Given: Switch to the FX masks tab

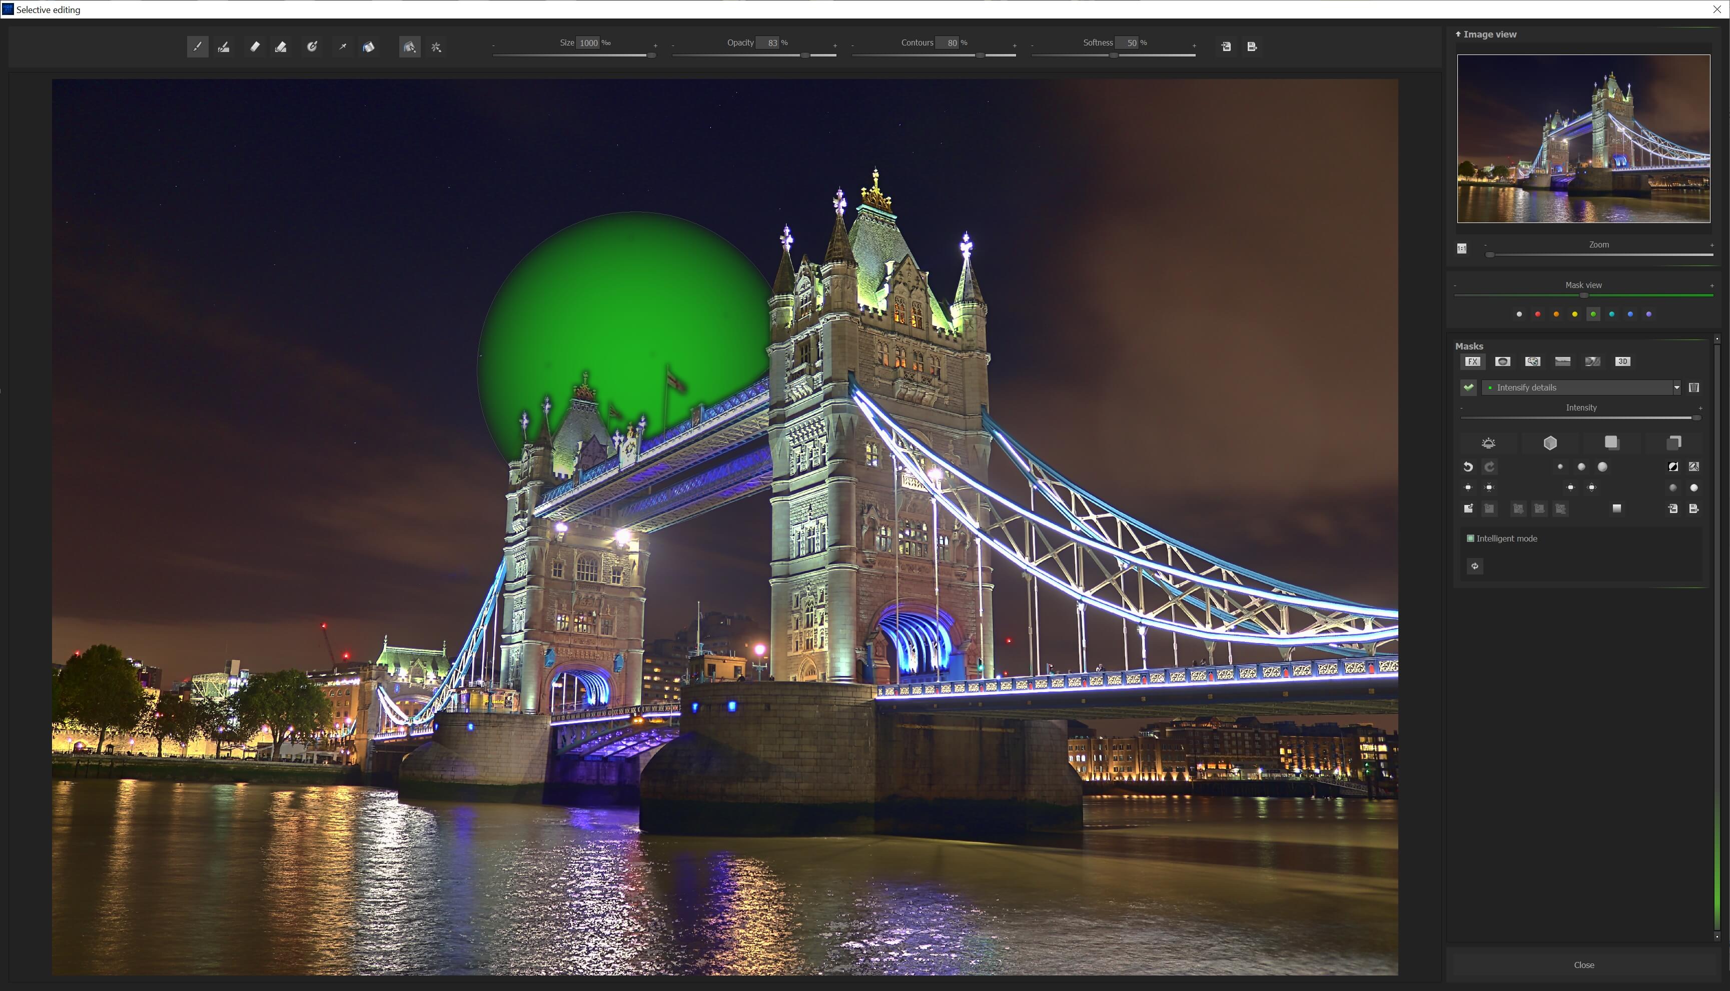Looking at the screenshot, I should tap(1472, 361).
